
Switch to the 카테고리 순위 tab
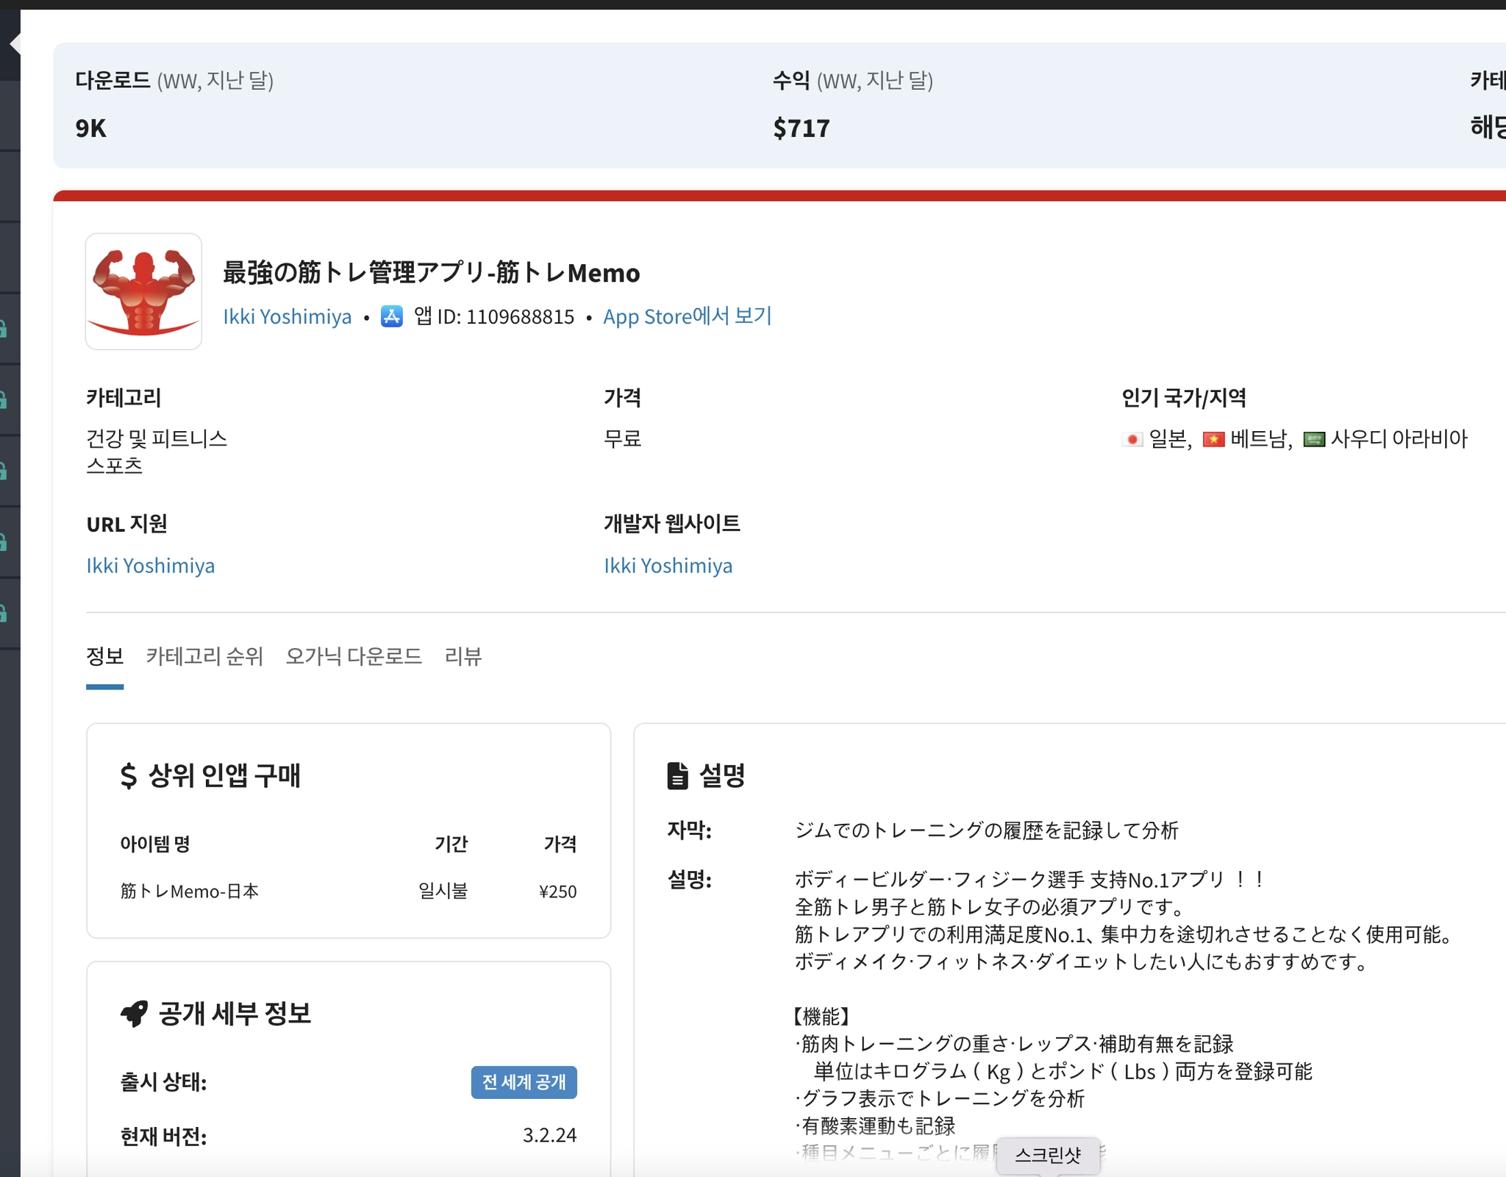tap(204, 656)
